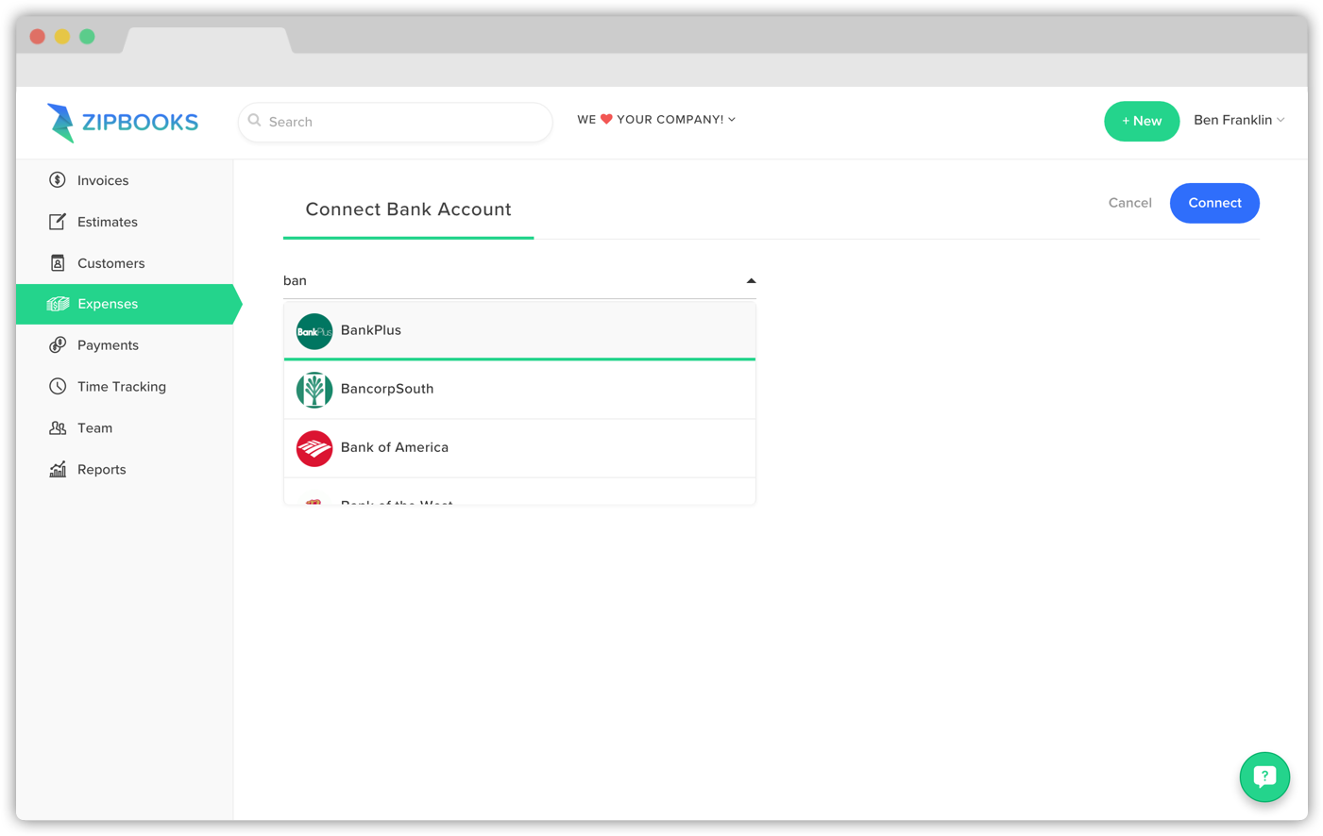The width and height of the screenshot is (1323, 836).
Task: Click the Expenses money icon
Action: coord(58,304)
